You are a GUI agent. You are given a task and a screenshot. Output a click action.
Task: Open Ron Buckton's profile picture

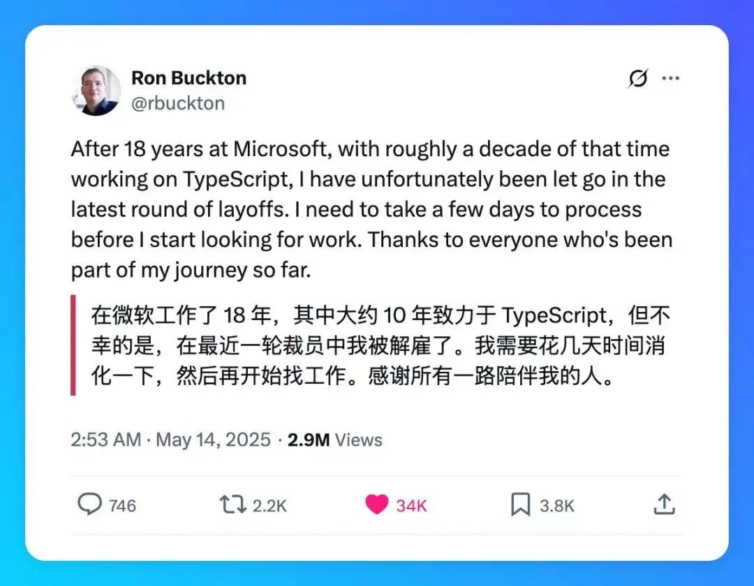pyautogui.click(x=96, y=91)
